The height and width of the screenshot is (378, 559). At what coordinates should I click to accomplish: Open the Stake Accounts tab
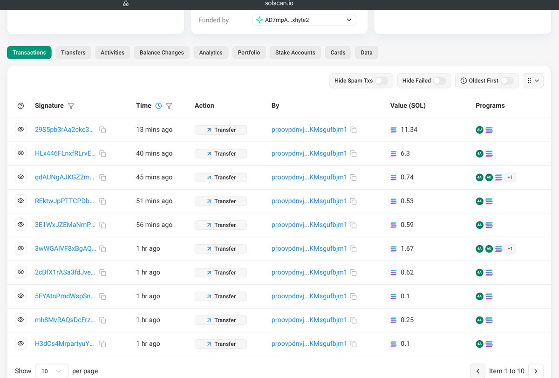[295, 53]
